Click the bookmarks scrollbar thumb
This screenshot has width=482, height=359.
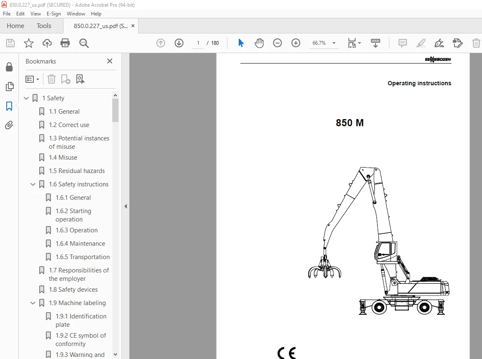(115, 110)
